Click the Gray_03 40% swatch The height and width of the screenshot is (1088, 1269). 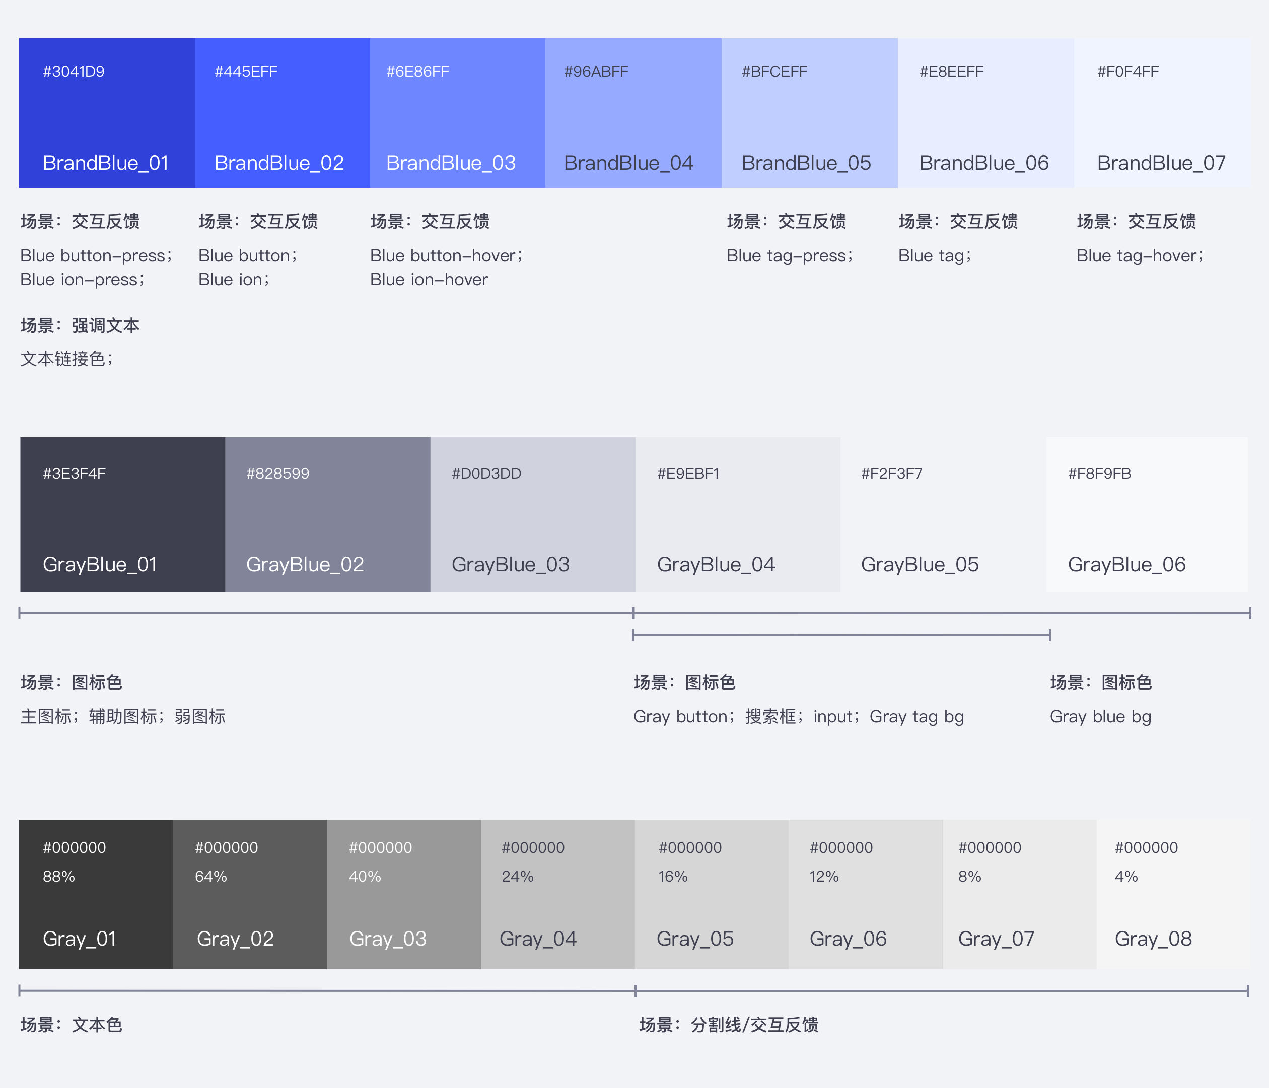coord(404,895)
